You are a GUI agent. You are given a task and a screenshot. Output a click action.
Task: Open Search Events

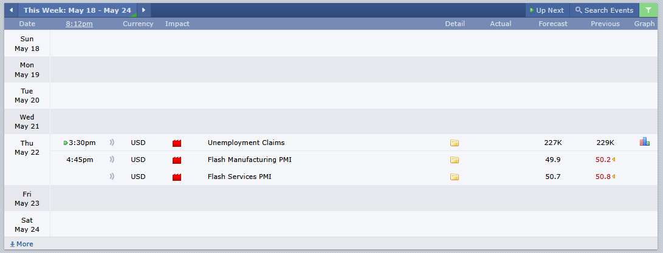(x=605, y=10)
